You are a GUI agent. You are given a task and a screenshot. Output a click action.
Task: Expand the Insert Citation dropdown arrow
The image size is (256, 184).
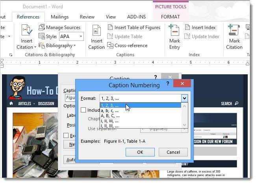pos(35,47)
